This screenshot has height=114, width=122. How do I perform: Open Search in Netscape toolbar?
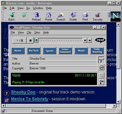click(61, 17)
